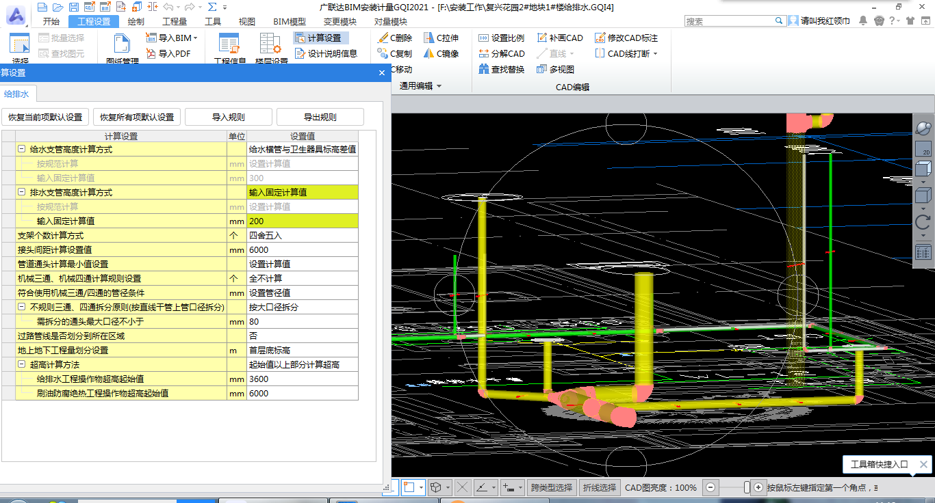935x503 pixels.
Task: Click C删除 delete tool
Action: [395, 38]
